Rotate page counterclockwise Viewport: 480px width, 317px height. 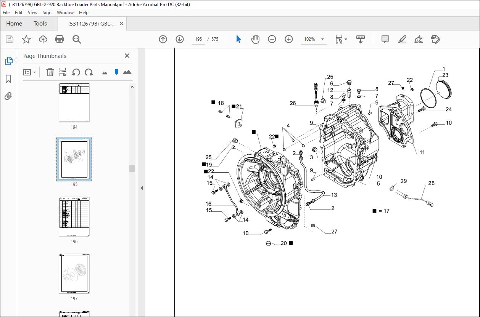point(76,72)
